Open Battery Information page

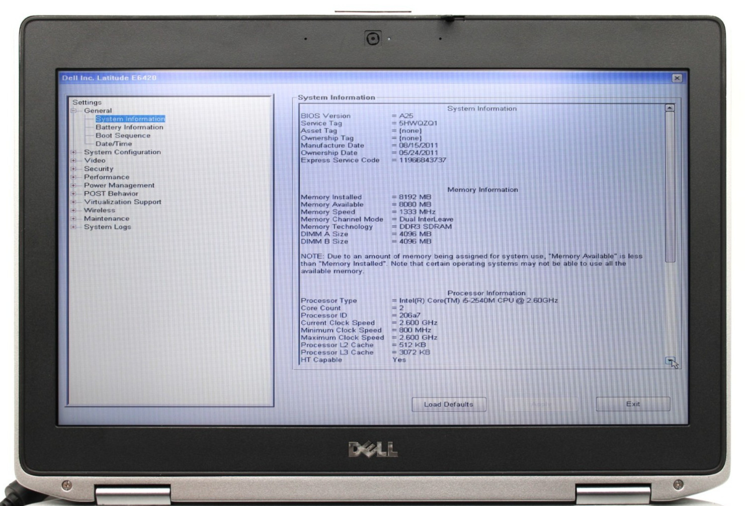[x=129, y=127]
